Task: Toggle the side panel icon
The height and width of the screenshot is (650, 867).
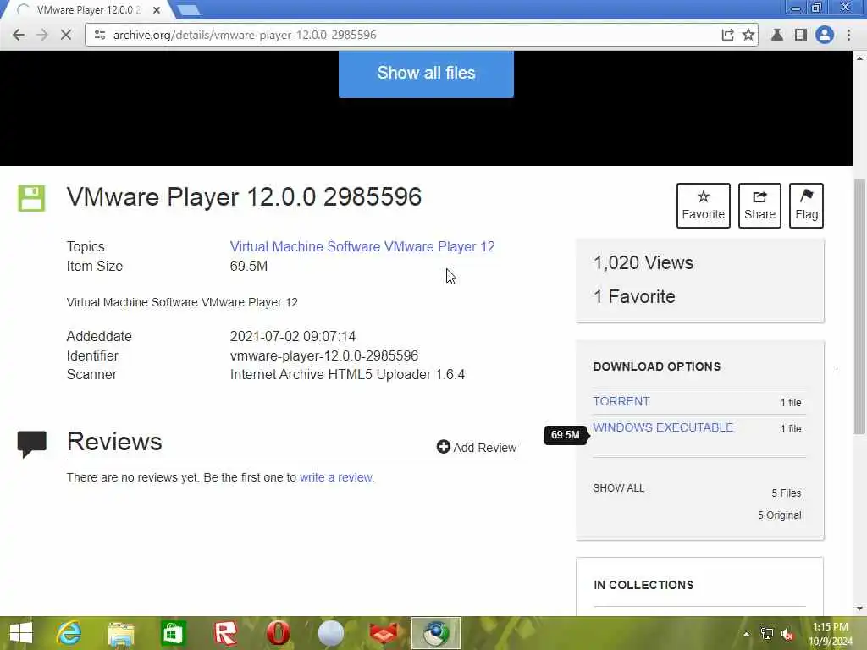Action: click(x=800, y=35)
